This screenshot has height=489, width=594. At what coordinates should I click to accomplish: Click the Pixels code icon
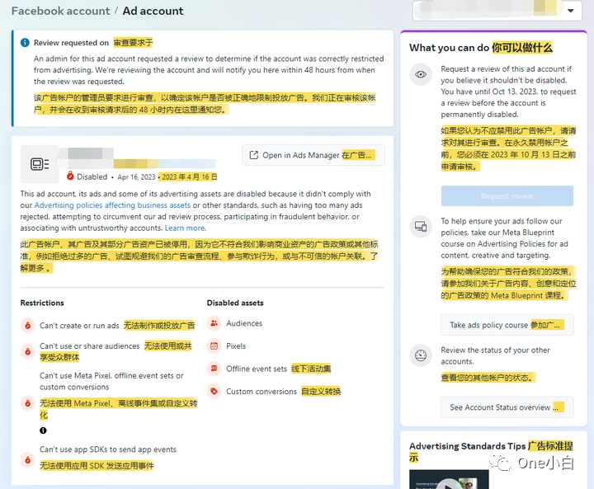point(214,346)
